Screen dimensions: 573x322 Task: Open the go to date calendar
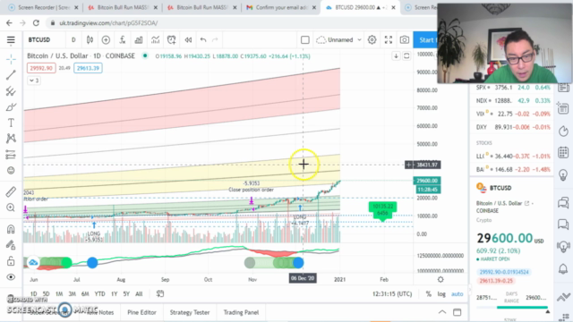click(x=160, y=294)
